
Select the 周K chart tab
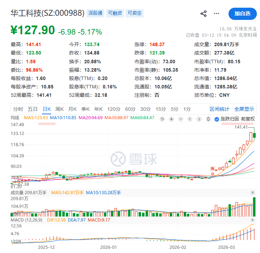(59, 109)
